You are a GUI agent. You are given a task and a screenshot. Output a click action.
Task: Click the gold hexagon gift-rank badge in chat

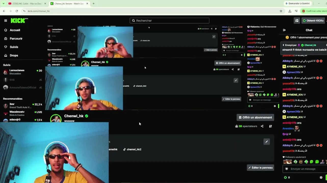click(287, 37)
